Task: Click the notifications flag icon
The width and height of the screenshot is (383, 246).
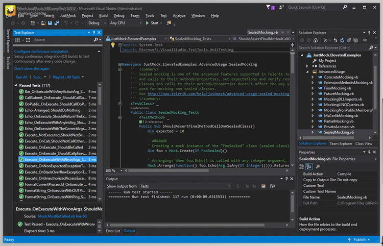Action: tap(268, 7)
